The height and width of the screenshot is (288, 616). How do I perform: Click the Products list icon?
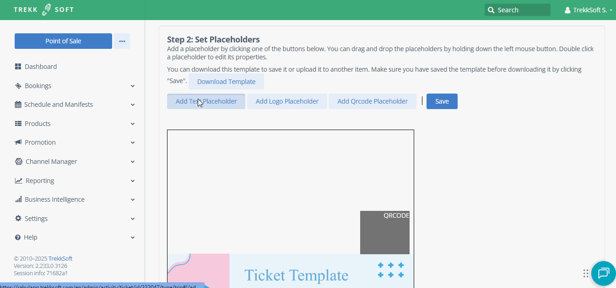[18, 123]
